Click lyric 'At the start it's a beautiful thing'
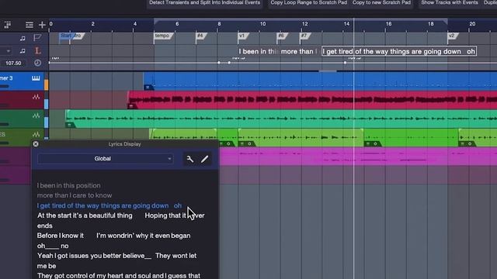 click(85, 215)
